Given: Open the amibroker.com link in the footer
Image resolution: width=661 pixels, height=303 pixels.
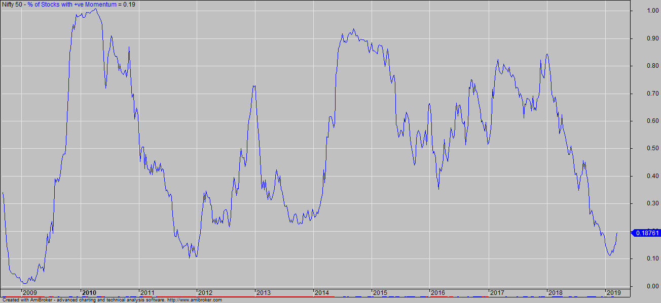Looking at the screenshot, I should (x=195, y=300).
